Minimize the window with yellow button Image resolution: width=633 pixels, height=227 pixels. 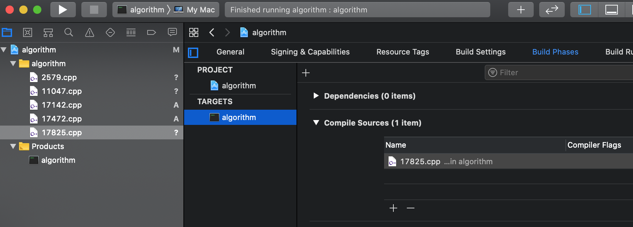[x=23, y=10]
